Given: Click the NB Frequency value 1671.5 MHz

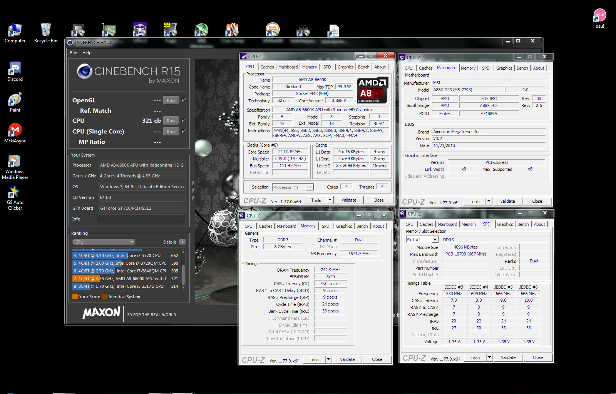Looking at the screenshot, I should (359, 254).
